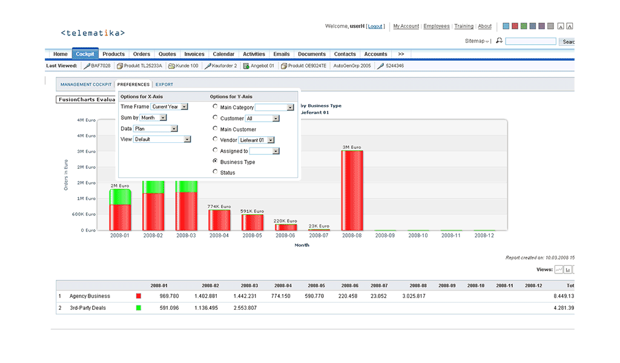Open Sum by Month dropdown
Screen dimensions: 620x363
tap(153, 118)
